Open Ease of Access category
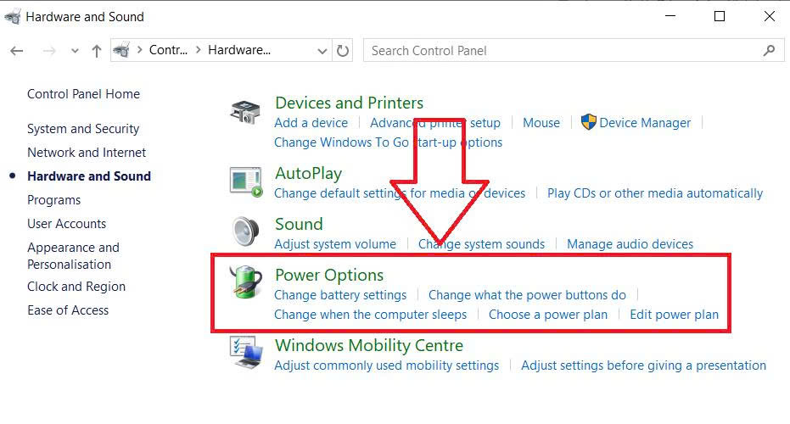This screenshot has height=424, width=790. (x=68, y=310)
